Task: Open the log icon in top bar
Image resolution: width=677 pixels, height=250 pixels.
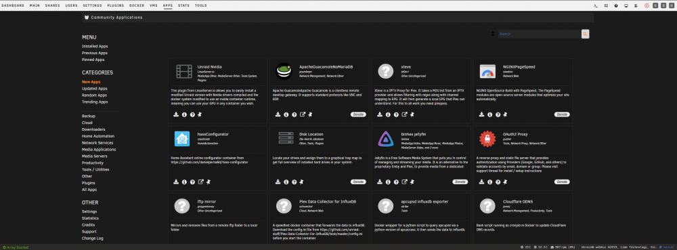Action: pyautogui.click(x=636, y=5)
